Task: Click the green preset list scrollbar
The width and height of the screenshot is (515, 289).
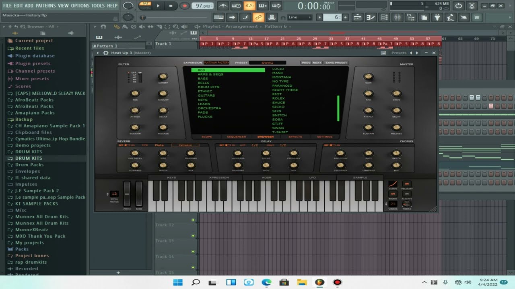Action: coord(338,108)
